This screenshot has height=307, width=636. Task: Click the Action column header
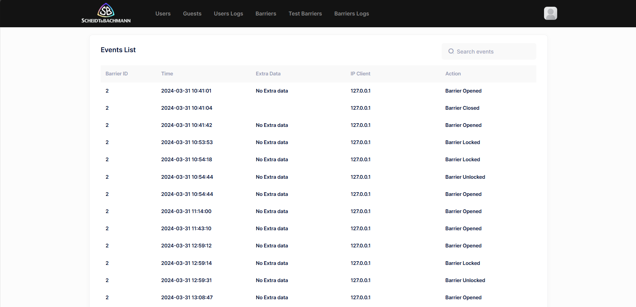[453, 74]
